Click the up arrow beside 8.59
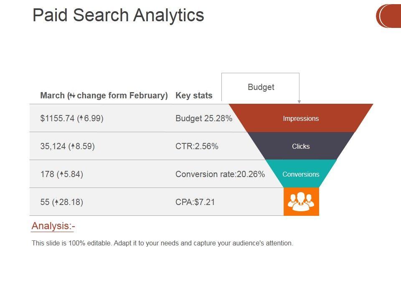401x300 pixels. [x=74, y=146]
